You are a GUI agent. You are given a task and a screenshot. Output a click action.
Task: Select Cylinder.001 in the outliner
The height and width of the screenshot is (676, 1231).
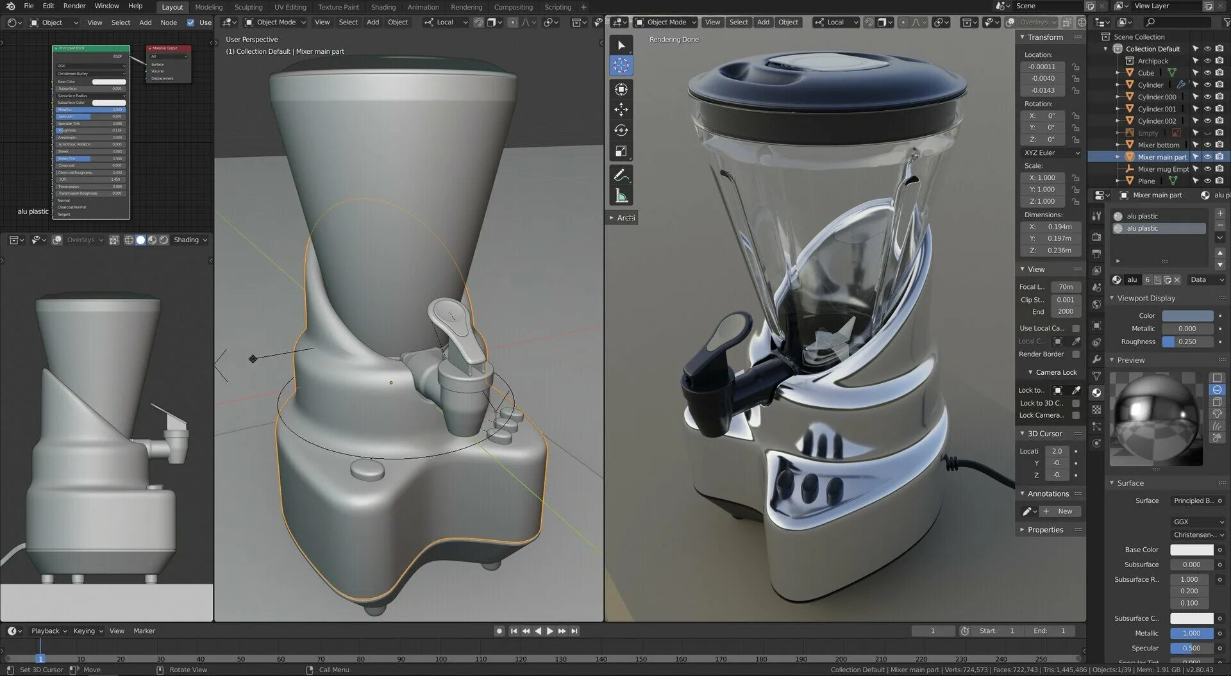point(1157,109)
